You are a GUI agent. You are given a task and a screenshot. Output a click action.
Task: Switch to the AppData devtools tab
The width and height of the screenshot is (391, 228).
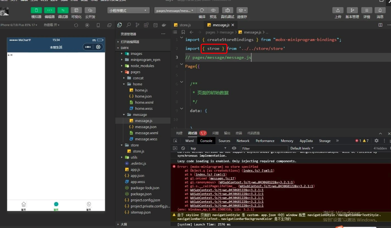click(x=306, y=141)
